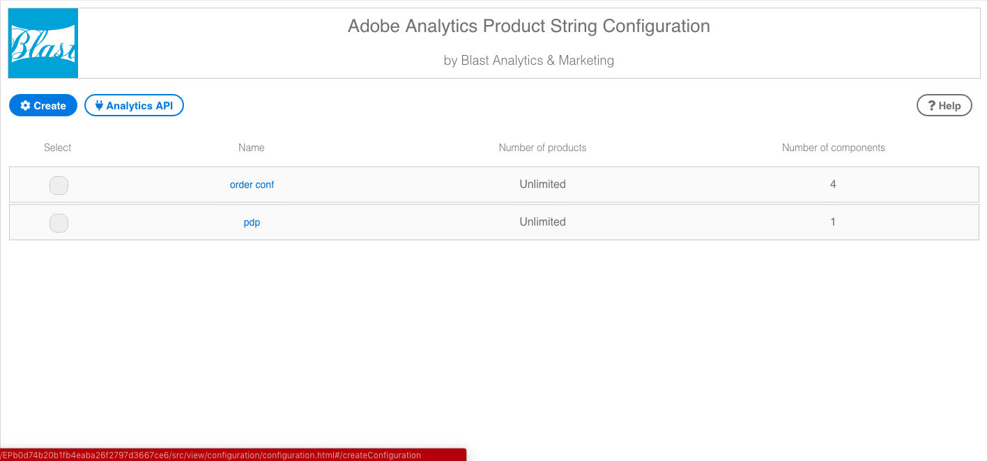Viewport: 987px width, 461px height.
Task: Click the Create button label
Action: [50, 106]
